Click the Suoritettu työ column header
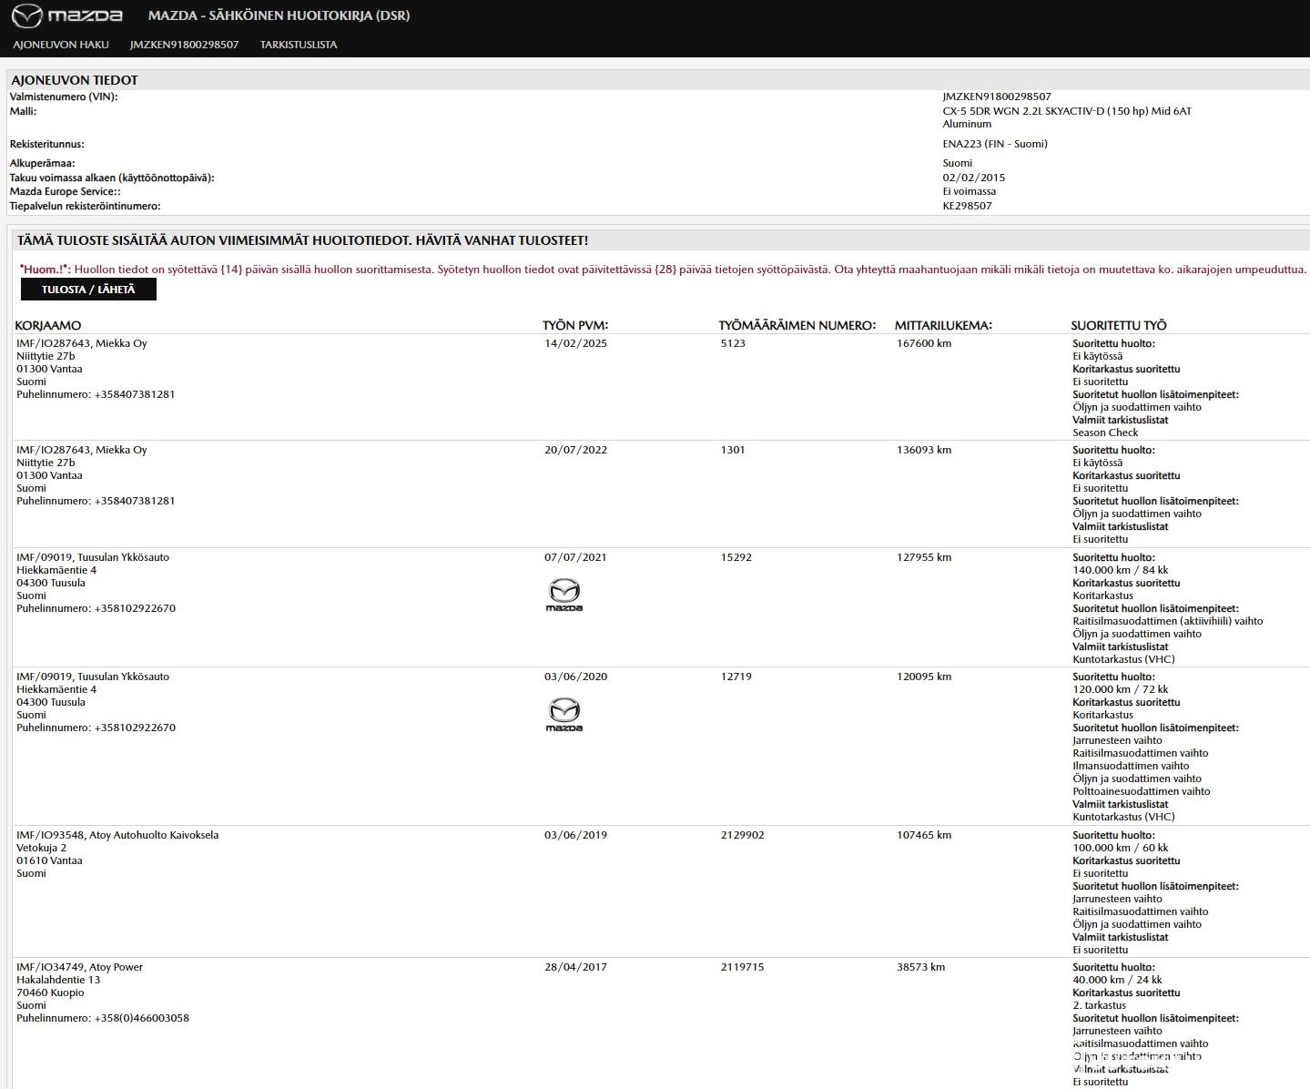The height and width of the screenshot is (1089, 1310). pos(1118,325)
